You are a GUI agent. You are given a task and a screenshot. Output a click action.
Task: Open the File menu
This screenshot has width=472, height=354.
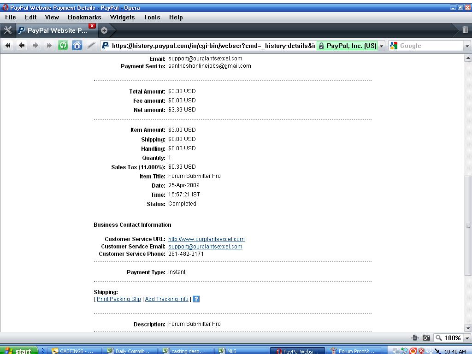click(x=11, y=17)
